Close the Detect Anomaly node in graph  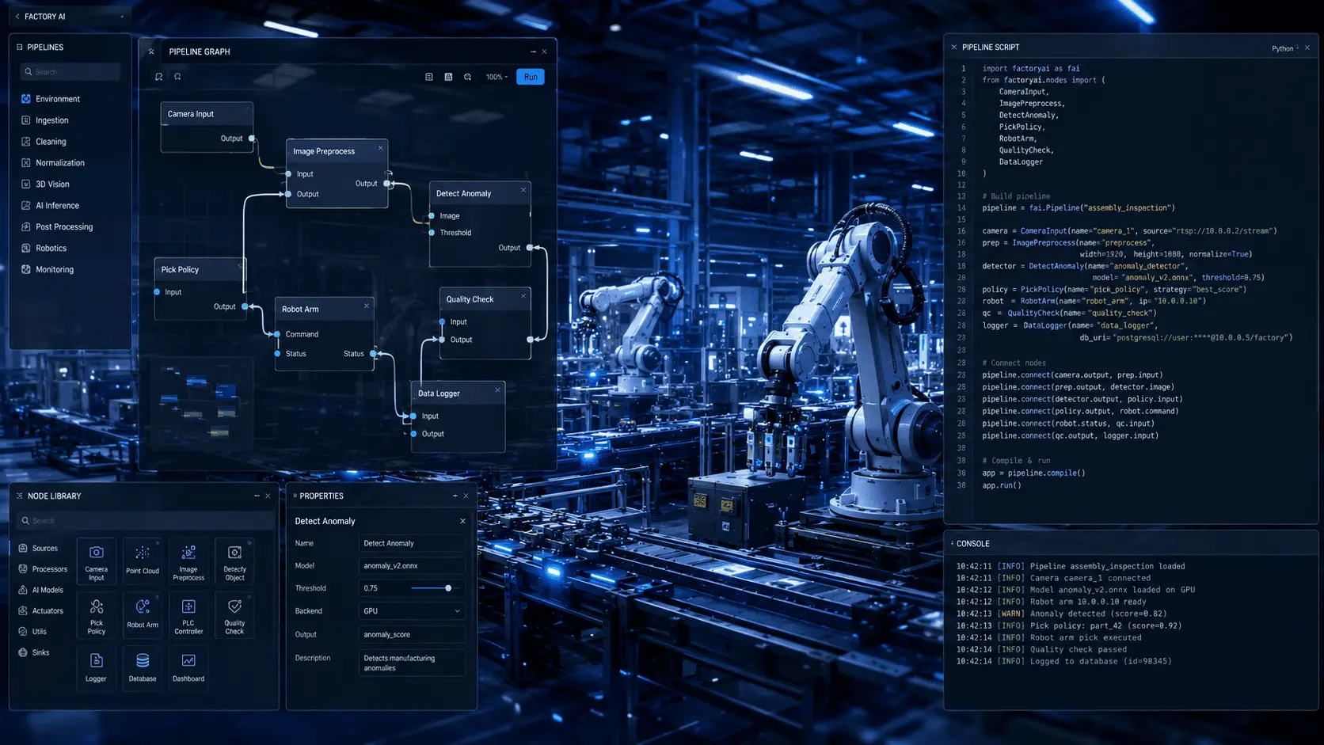523,190
